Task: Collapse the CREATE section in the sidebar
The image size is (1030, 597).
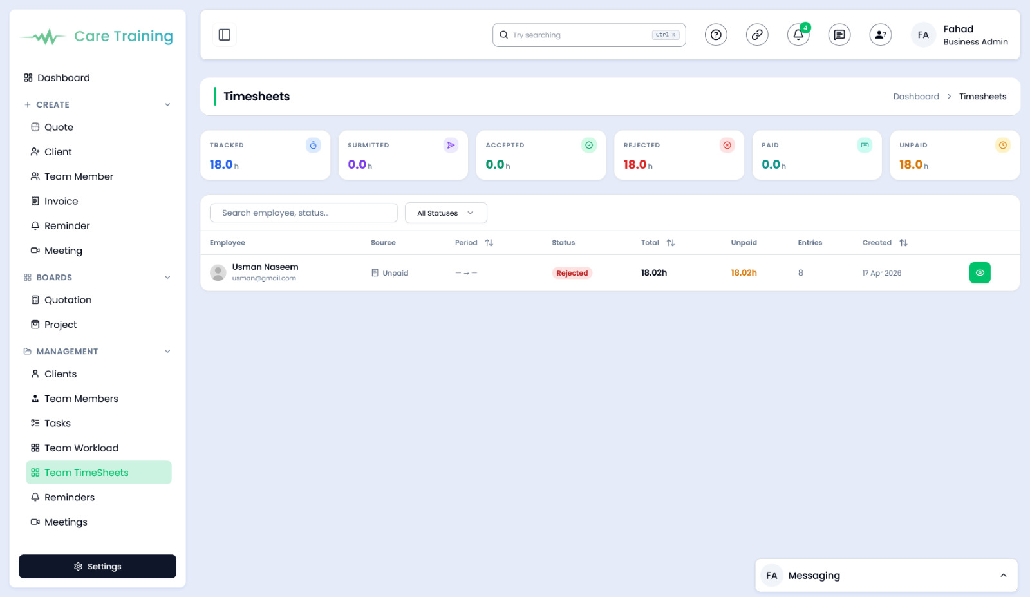Action: click(x=167, y=104)
